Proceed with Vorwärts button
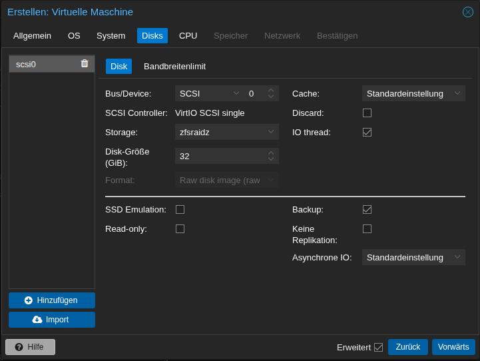This screenshot has height=361, width=480. (x=453, y=346)
